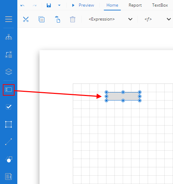Click the Preview button
This screenshot has height=184, width=173.
click(x=83, y=5)
